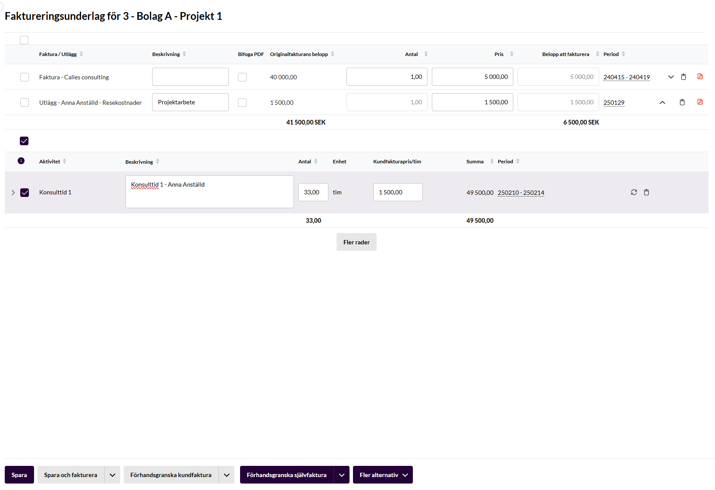This screenshot has height=490, width=715.
Task: Click the info icon beside Aktivitet header
Action: (x=21, y=161)
